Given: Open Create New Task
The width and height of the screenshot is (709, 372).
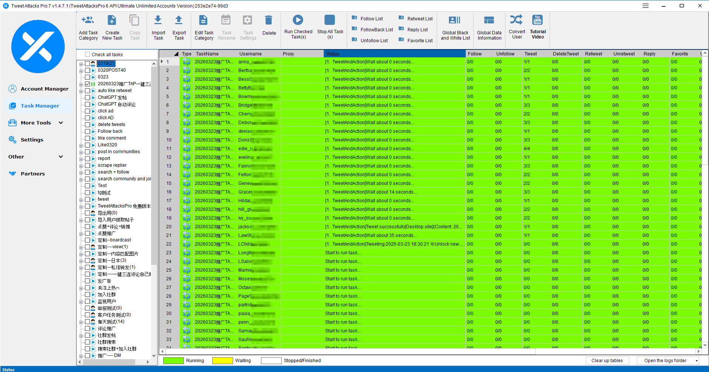Looking at the screenshot, I should [x=112, y=20].
